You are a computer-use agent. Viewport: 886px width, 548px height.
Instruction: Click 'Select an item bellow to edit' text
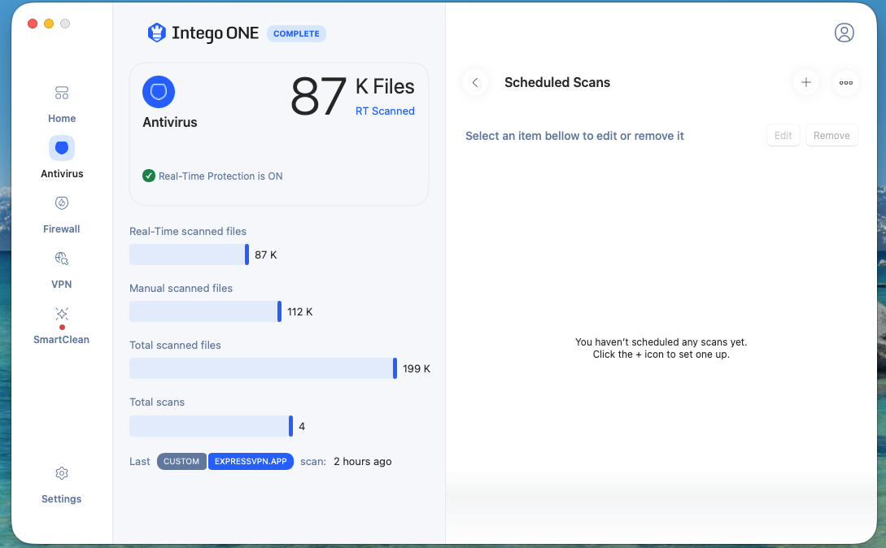(x=574, y=136)
